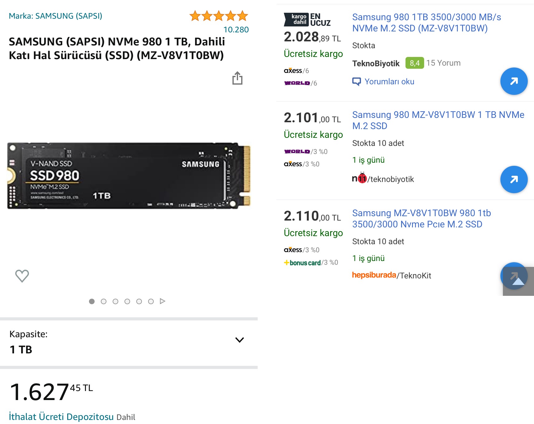The width and height of the screenshot is (534, 424).
Task: Click the TeknoBiyotik seller name
Action: (x=376, y=63)
